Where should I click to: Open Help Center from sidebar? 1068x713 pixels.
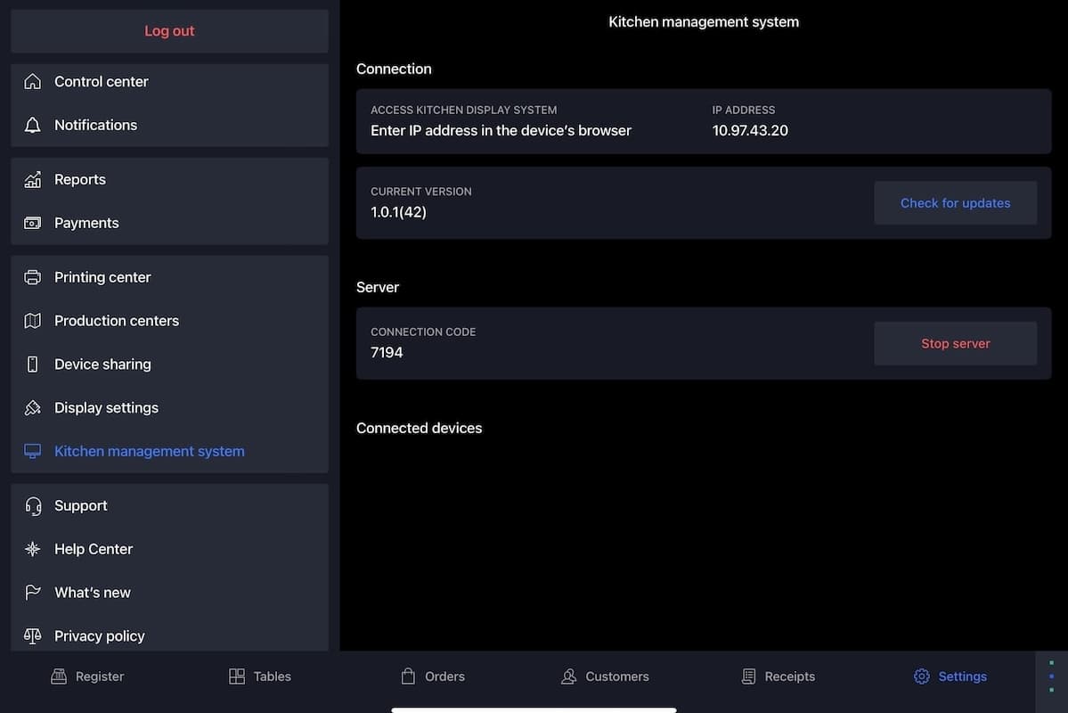(x=93, y=549)
